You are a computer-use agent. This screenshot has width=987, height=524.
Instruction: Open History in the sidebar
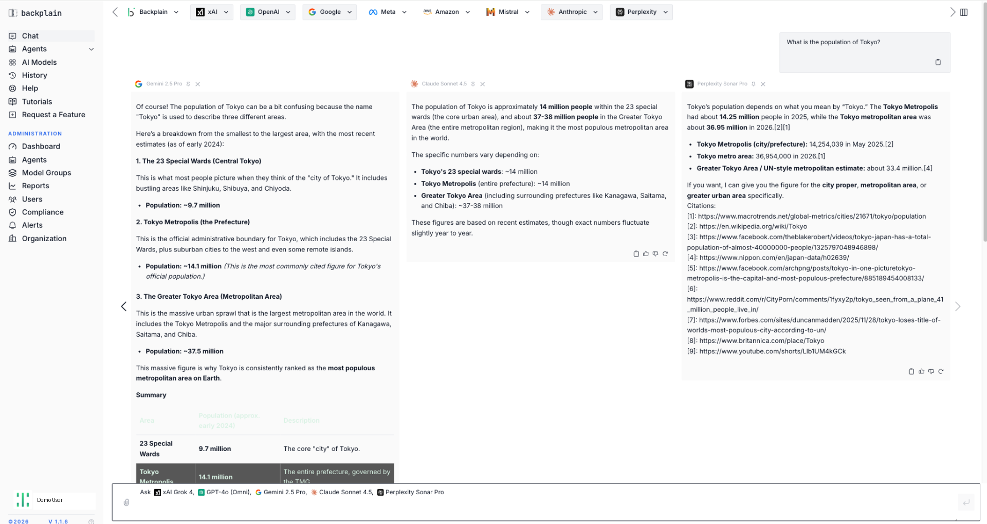click(x=34, y=75)
